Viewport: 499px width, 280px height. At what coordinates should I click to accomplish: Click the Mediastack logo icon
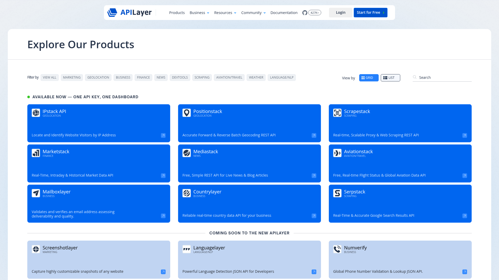point(187,153)
